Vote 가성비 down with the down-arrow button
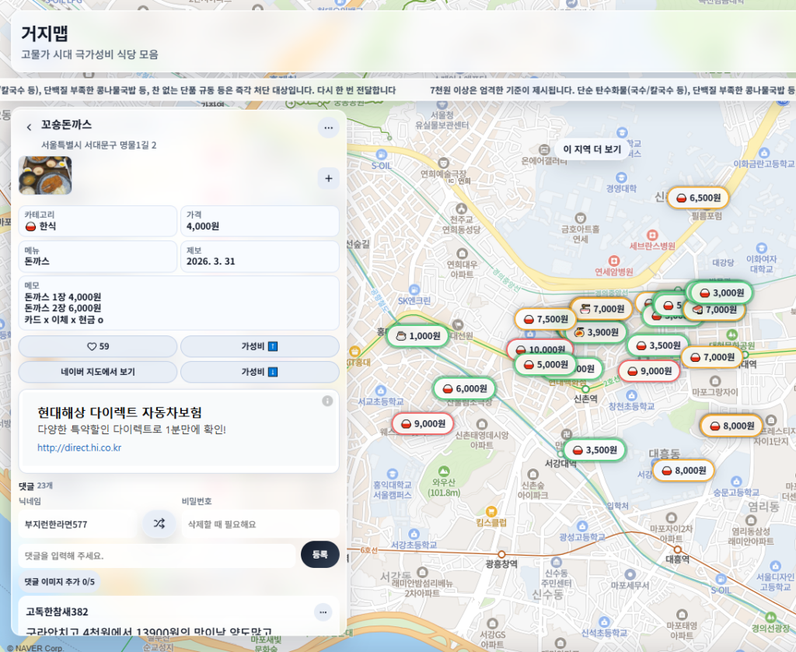The width and height of the screenshot is (796, 652). point(260,372)
